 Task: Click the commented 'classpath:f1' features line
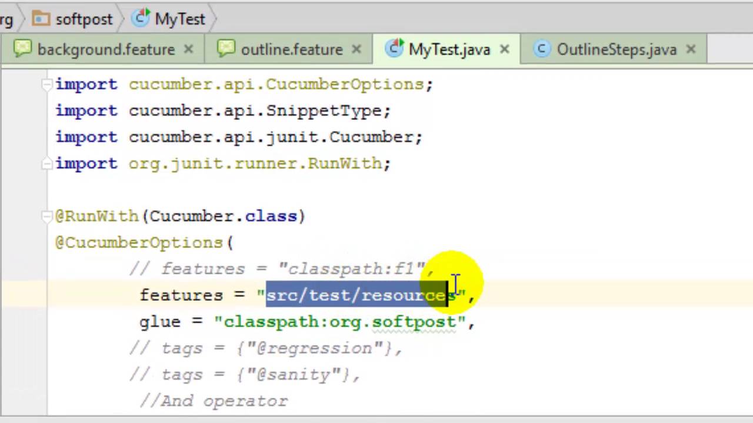(282, 269)
